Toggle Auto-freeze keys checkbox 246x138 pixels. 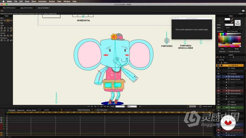coord(95,110)
